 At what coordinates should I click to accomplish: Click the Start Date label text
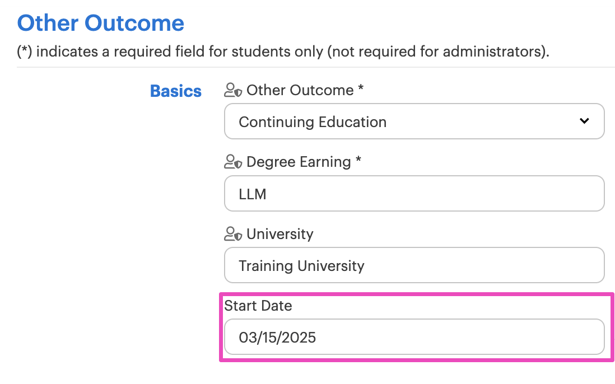coord(258,306)
